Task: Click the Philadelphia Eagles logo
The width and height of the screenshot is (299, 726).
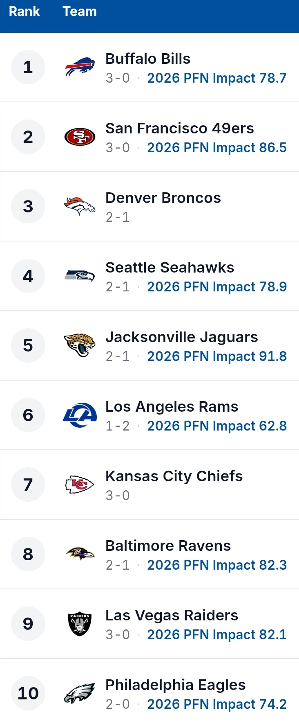Action: click(80, 693)
